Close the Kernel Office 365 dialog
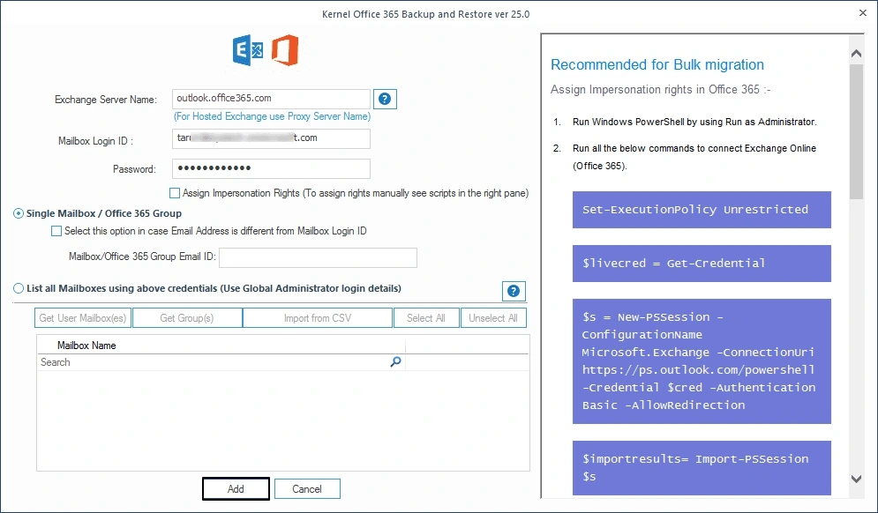The image size is (878, 513). pos(861,13)
